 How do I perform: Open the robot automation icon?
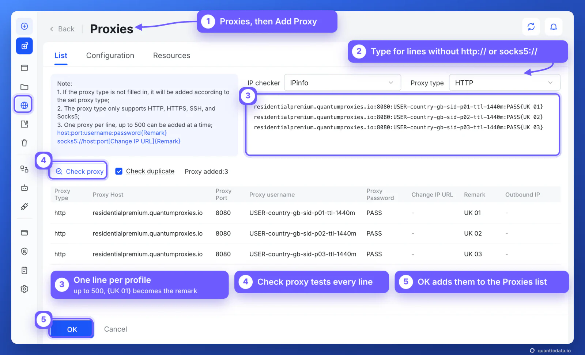[24, 188]
